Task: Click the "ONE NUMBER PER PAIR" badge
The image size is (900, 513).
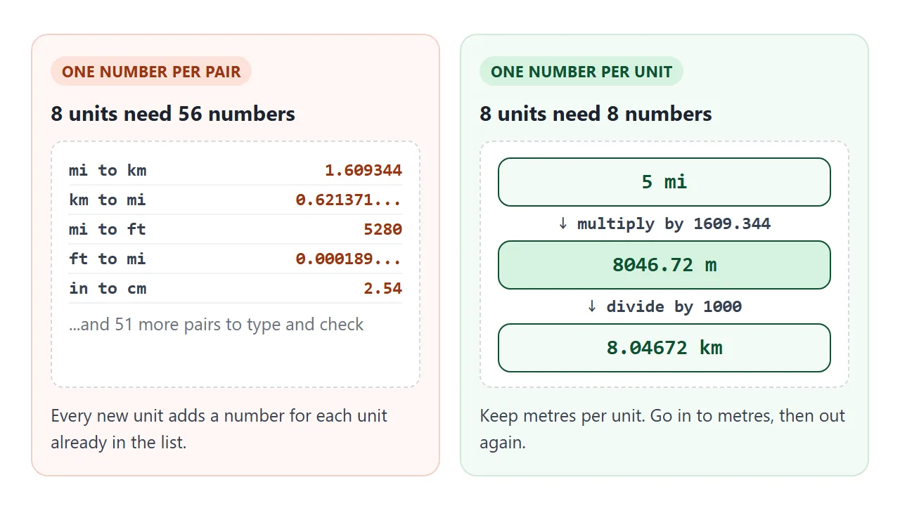Action: click(x=151, y=72)
